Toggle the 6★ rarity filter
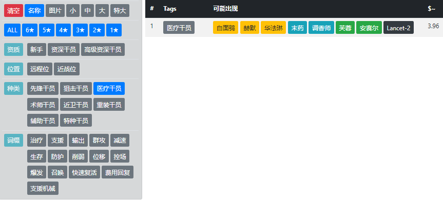The width and height of the screenshot is (443, 200). click(x=30, y=30)
